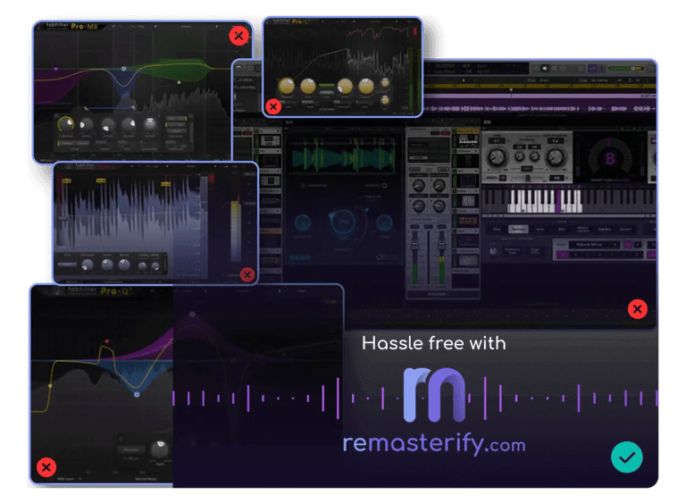Image resolution: width=686 pixels, height=503 pixels.
Task: Click the highlighted purple key on piano keyboard
Action: pos(558,203)
